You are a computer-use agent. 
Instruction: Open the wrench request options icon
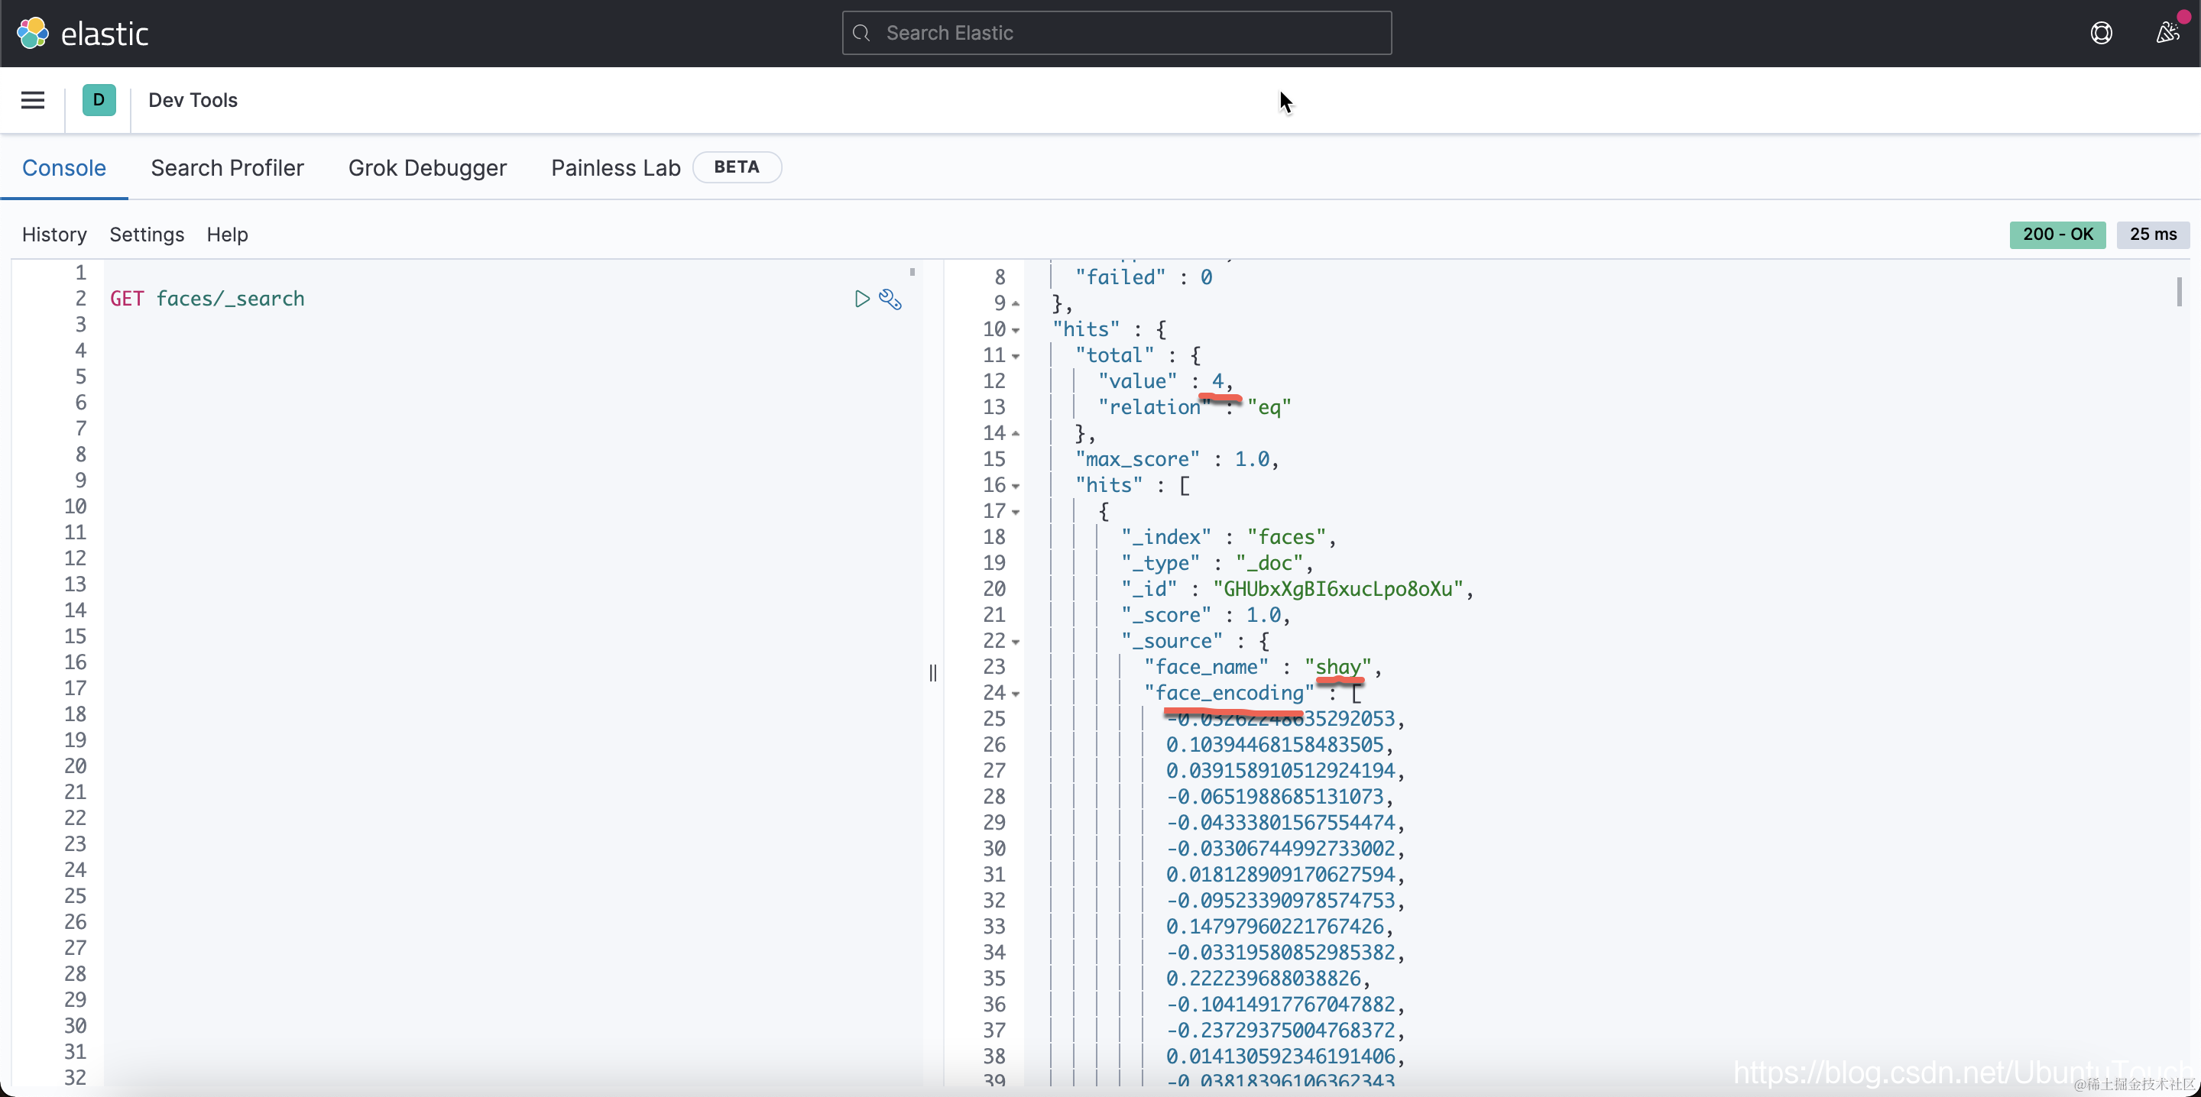890,299
